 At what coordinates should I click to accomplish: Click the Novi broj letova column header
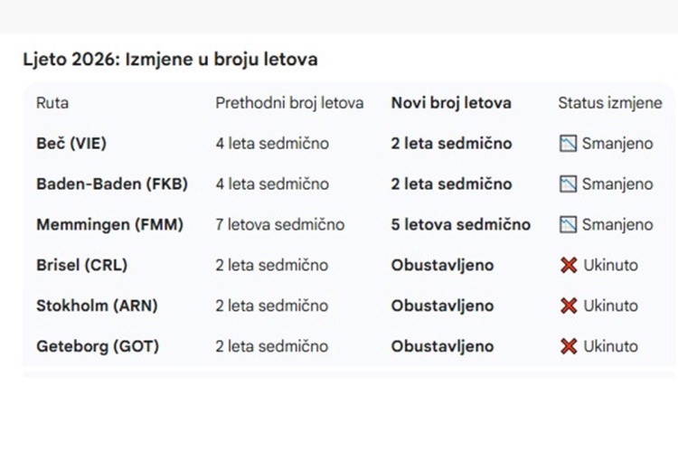click(451, 103)
